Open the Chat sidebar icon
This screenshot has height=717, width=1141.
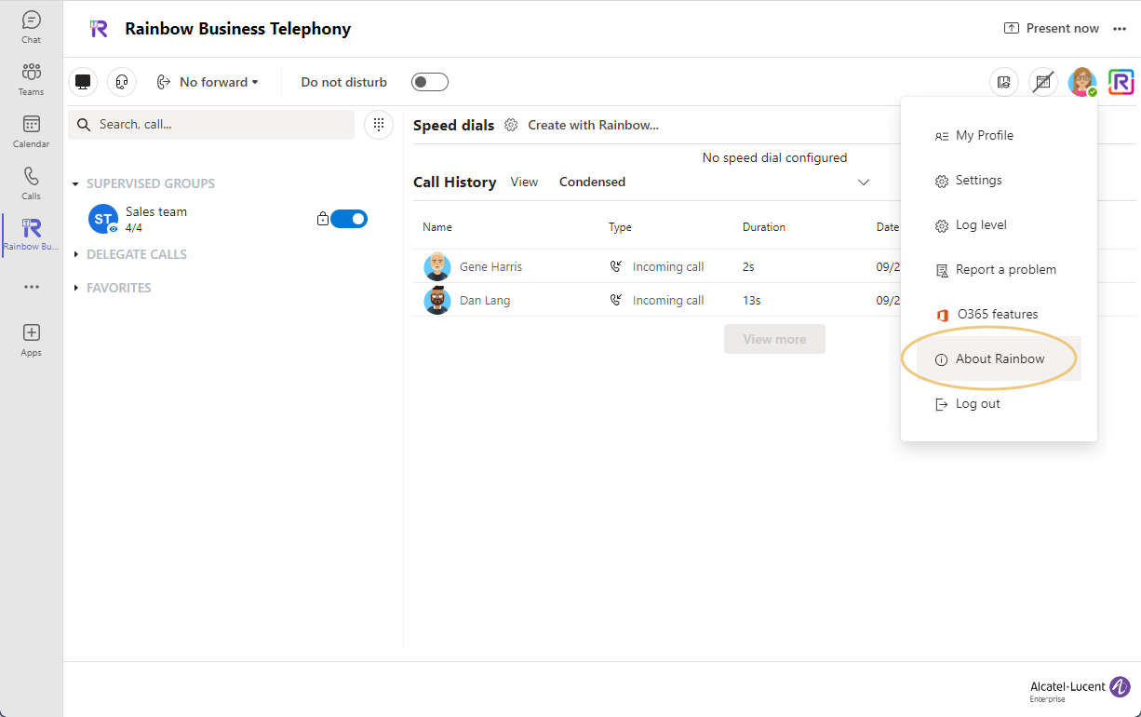tap(31, 26)
